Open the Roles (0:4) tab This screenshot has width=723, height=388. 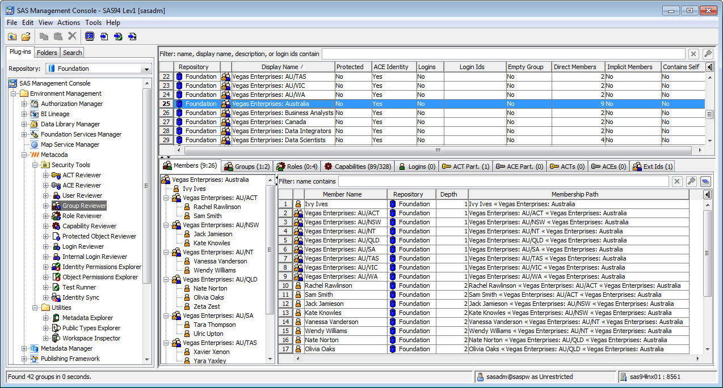(x=297, y=167)
